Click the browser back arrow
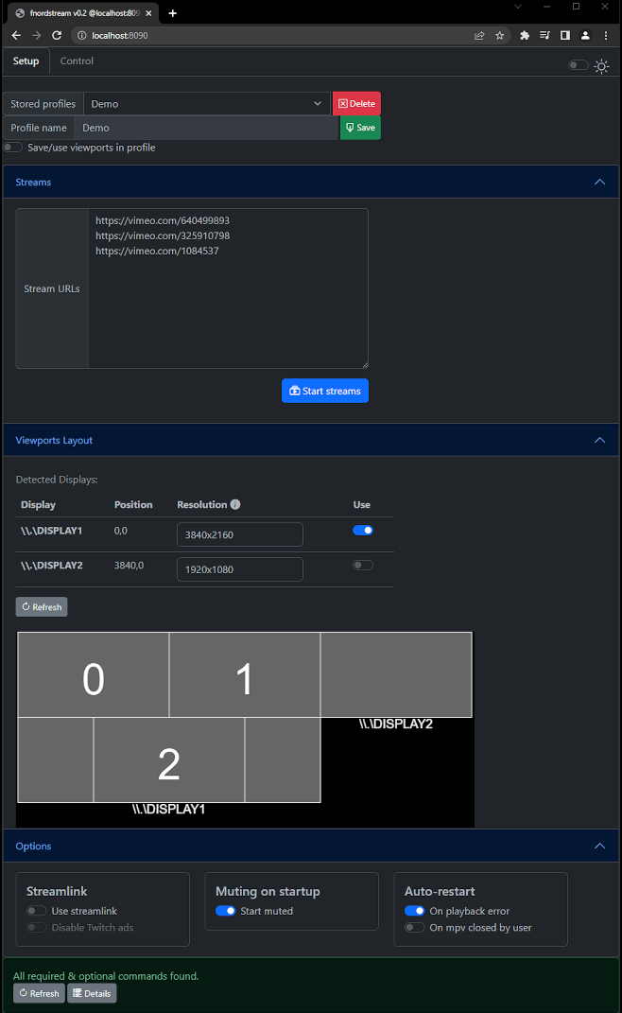Screen dimensions: 622x1013 click(16, 36)
